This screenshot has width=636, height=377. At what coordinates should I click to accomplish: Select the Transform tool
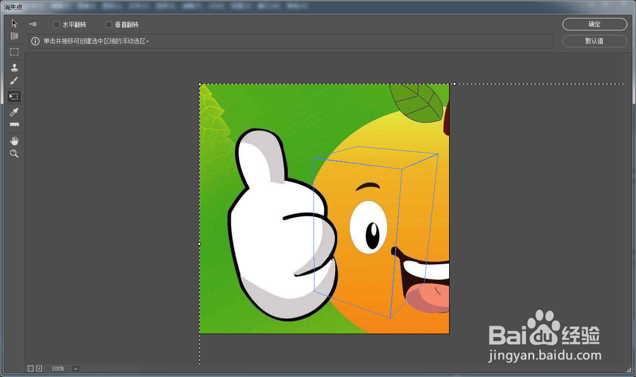click(14, 97)
